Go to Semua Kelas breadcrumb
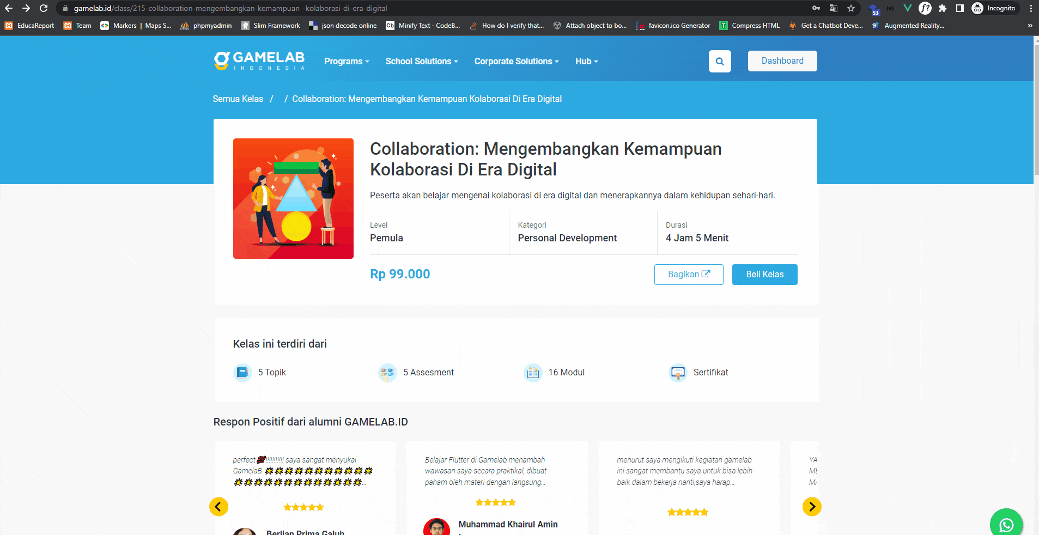 click(238, 99)
